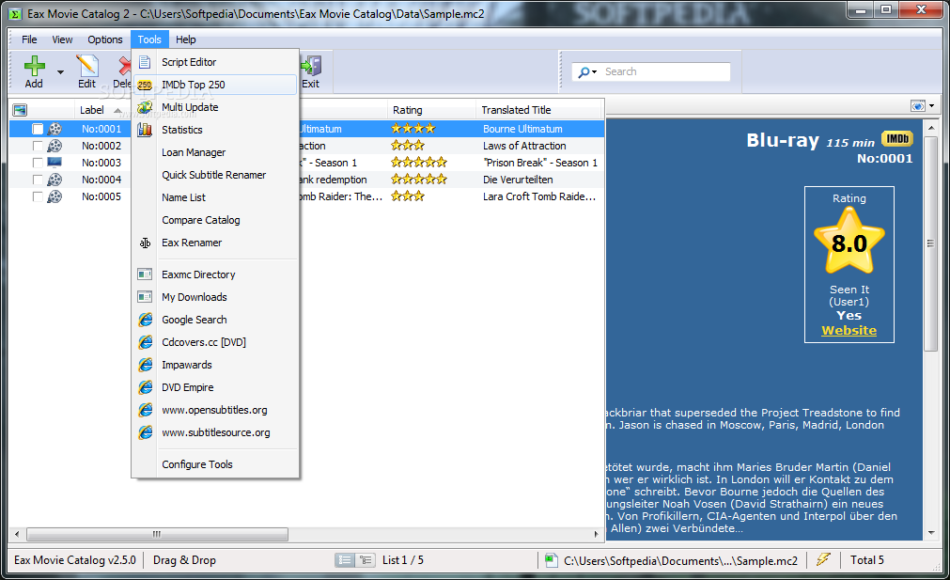This screenshot has height=580, width=950.
Task: Click film reel icon for No:0001
Action: tap(55, 129)
